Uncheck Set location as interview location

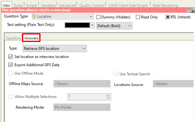pos(11,57)
